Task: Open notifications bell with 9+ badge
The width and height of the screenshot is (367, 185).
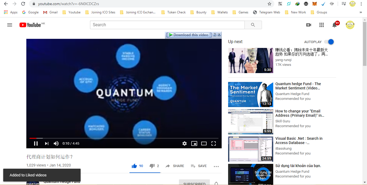Action: click(x=335, y=25)
